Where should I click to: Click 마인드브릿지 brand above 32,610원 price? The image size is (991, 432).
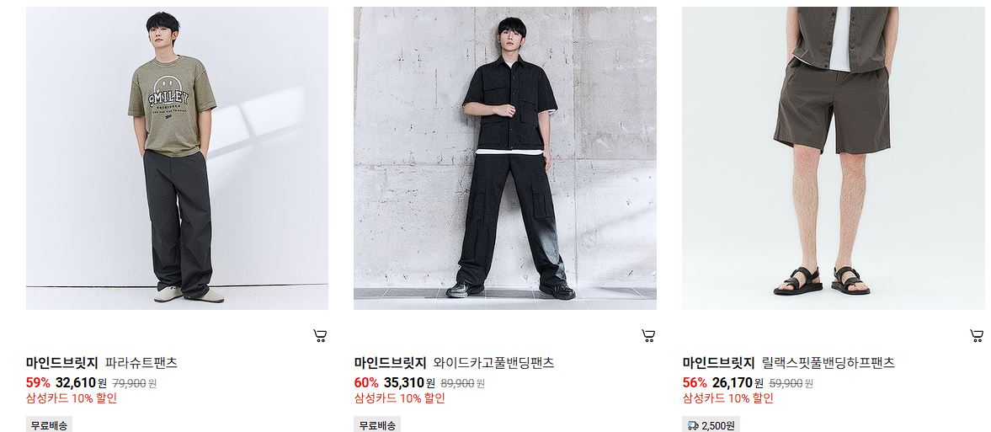coord(62,363)
